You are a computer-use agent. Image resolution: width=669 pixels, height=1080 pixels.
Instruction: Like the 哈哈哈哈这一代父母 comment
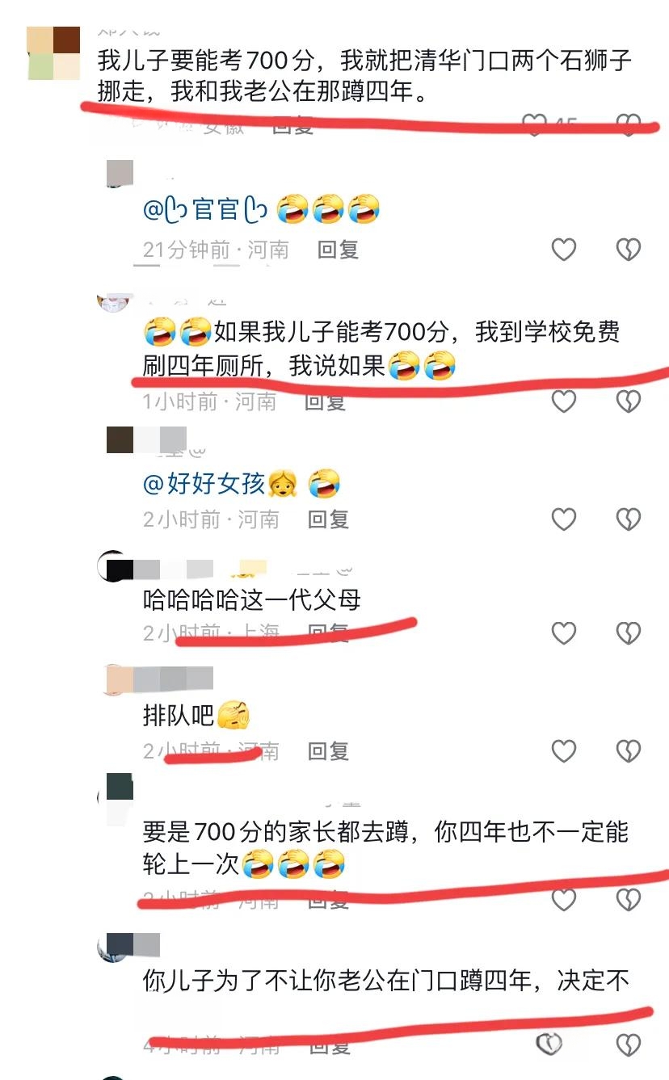[x=563, y=633]
